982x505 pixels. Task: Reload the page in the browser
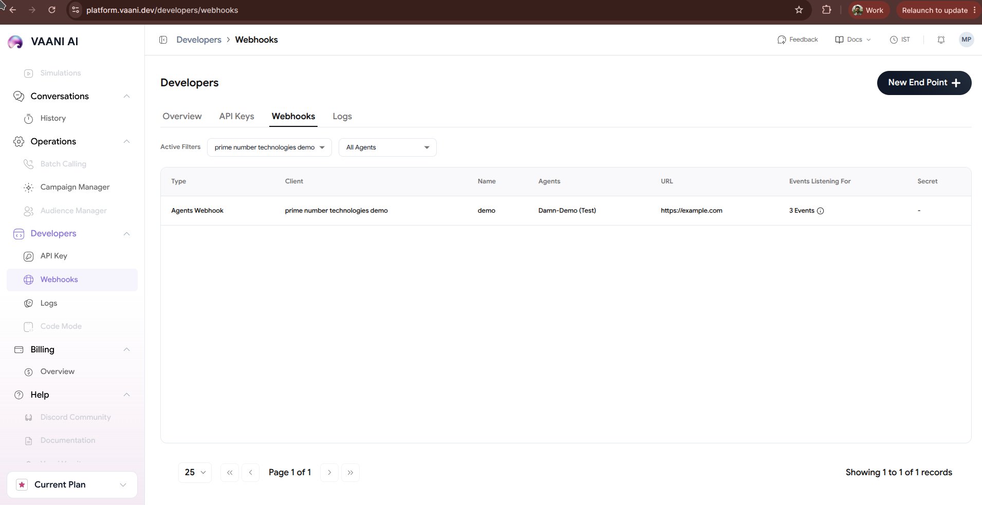pos(52,10)
